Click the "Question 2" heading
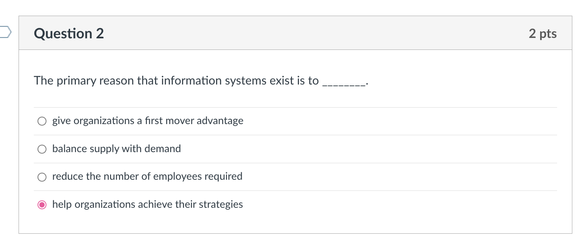Screen dimensions: 588x249 [68, 33]
